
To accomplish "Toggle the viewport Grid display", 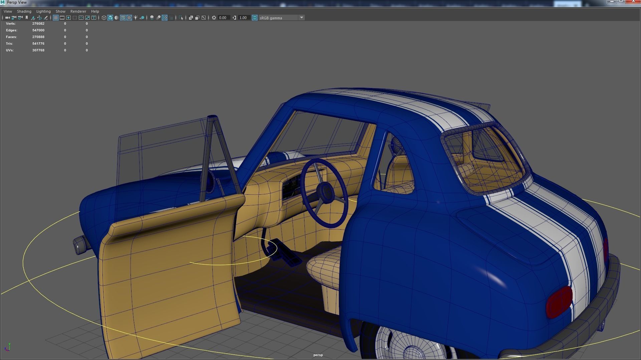I will (56, 18).
